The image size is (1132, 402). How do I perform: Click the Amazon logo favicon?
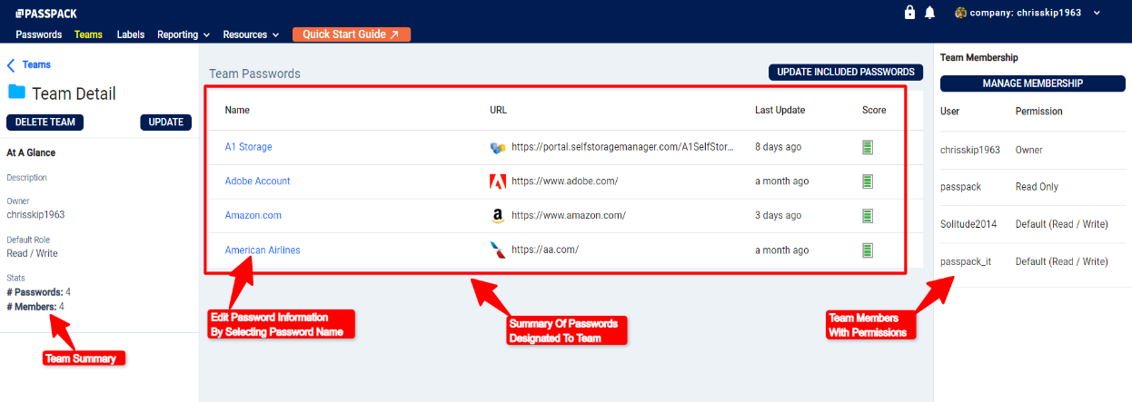click(497, 216)
